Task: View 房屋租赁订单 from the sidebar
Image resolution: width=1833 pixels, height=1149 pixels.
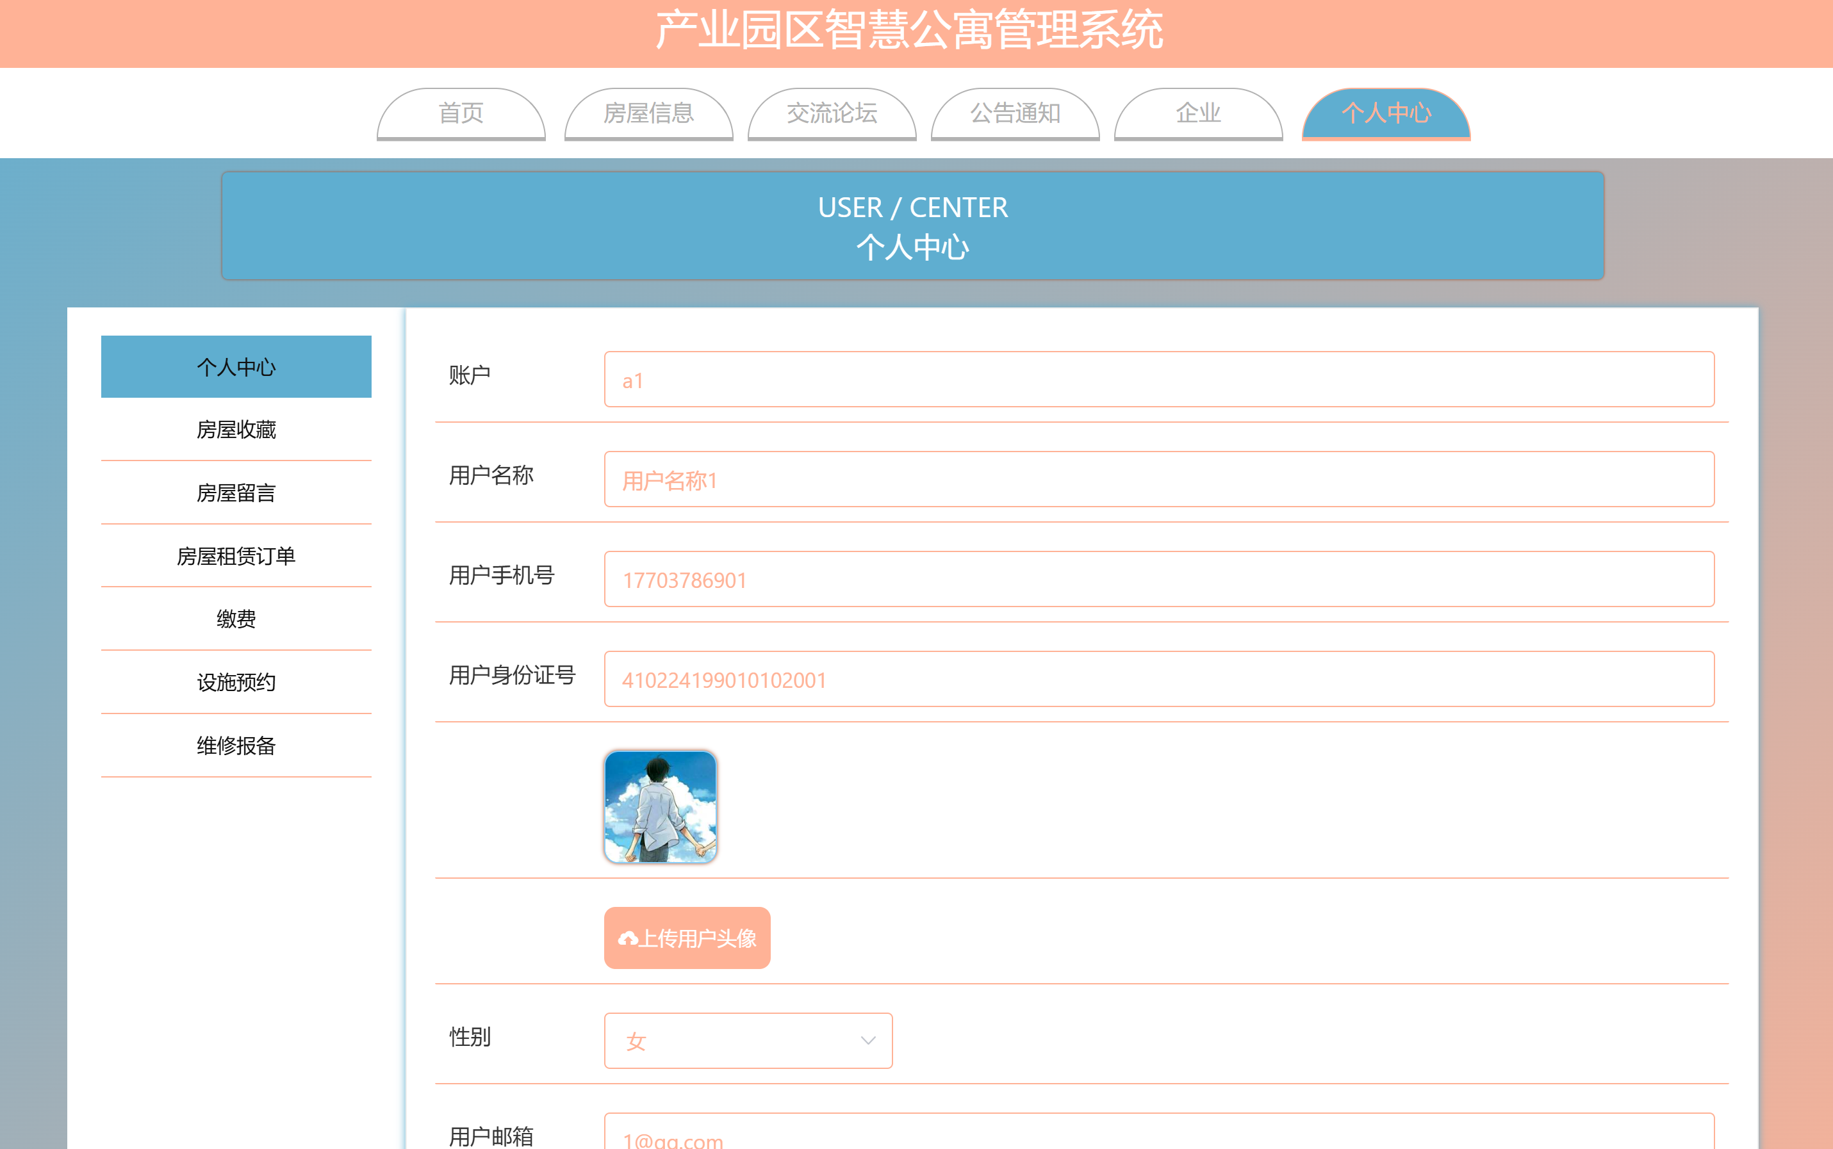Action: click(236, 557)
